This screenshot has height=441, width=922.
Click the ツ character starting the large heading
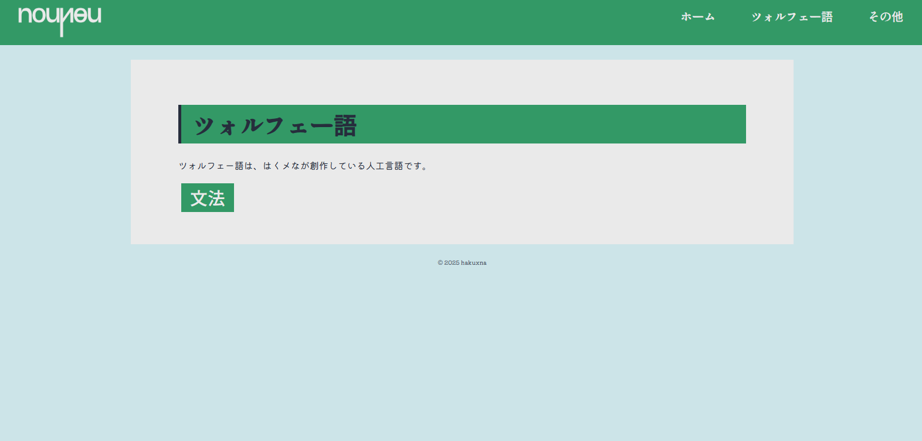[x=204, y=125]
